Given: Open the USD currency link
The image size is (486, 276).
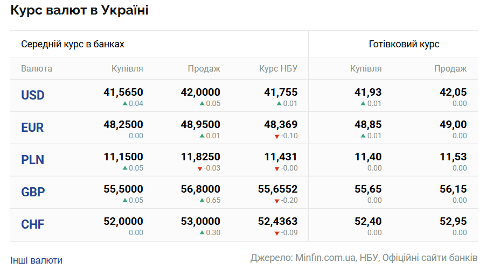Looking at the screenshot, I should (33, 95).
